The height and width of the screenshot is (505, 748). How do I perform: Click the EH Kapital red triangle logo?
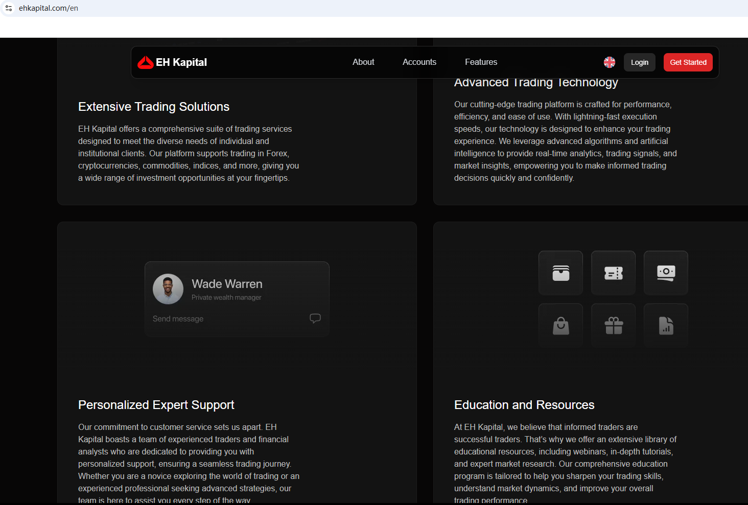146,62
